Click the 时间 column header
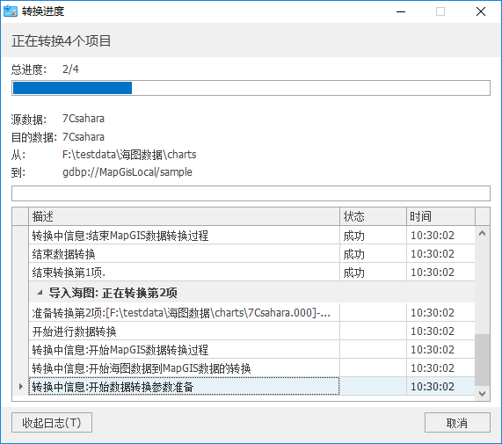This screenshot has width=502, height=444. (x=440, y=216)
